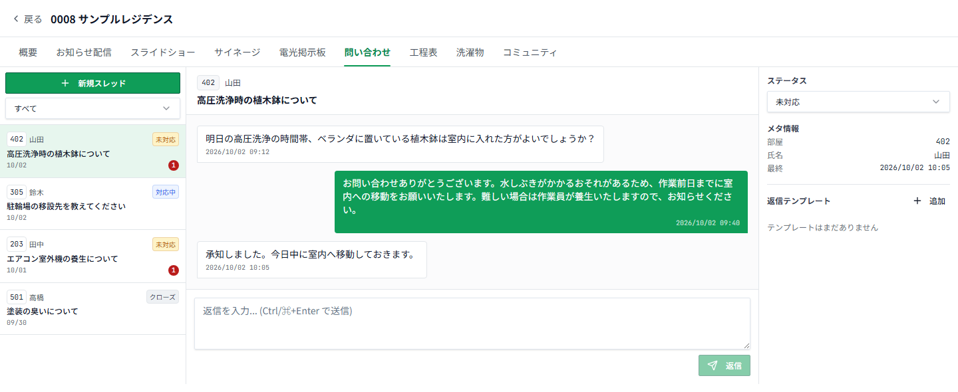Click the 部屋 value 402 in メタ情報

click(x=943, y=142)
